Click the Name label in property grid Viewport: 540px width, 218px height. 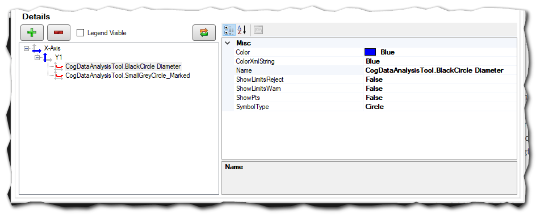click(x=244, y=70)
